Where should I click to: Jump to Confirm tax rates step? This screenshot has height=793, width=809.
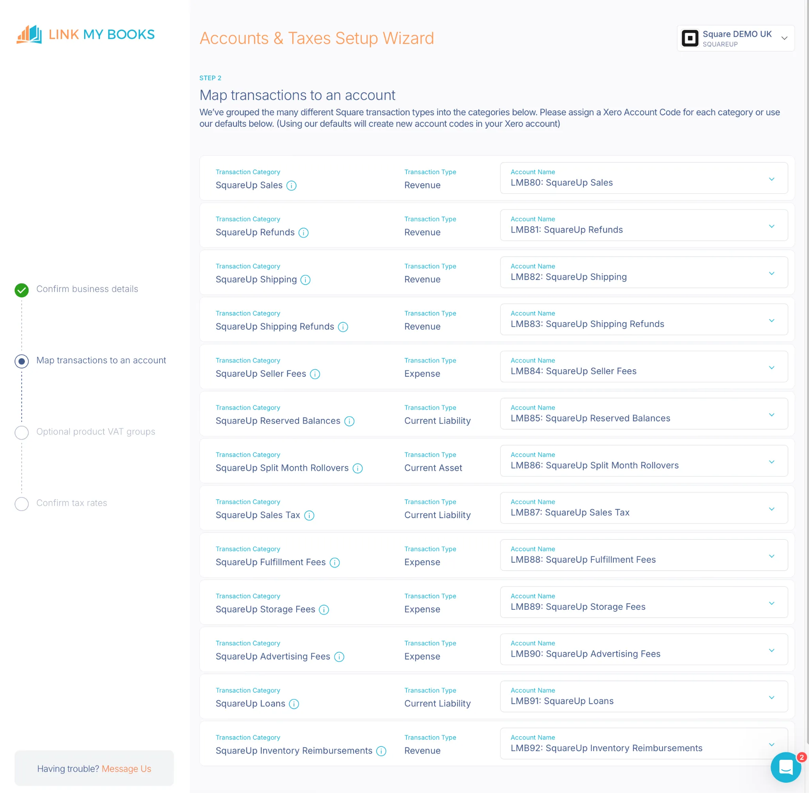[x=71, y=503]
